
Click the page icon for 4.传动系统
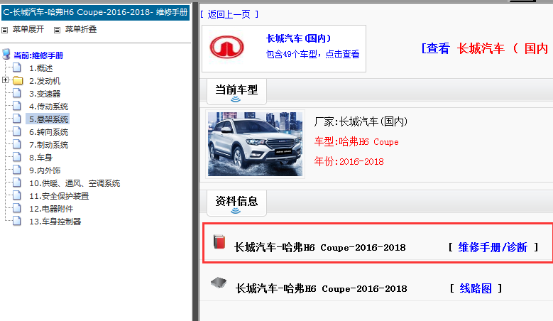pyautogui.click(x=16, y=106)
